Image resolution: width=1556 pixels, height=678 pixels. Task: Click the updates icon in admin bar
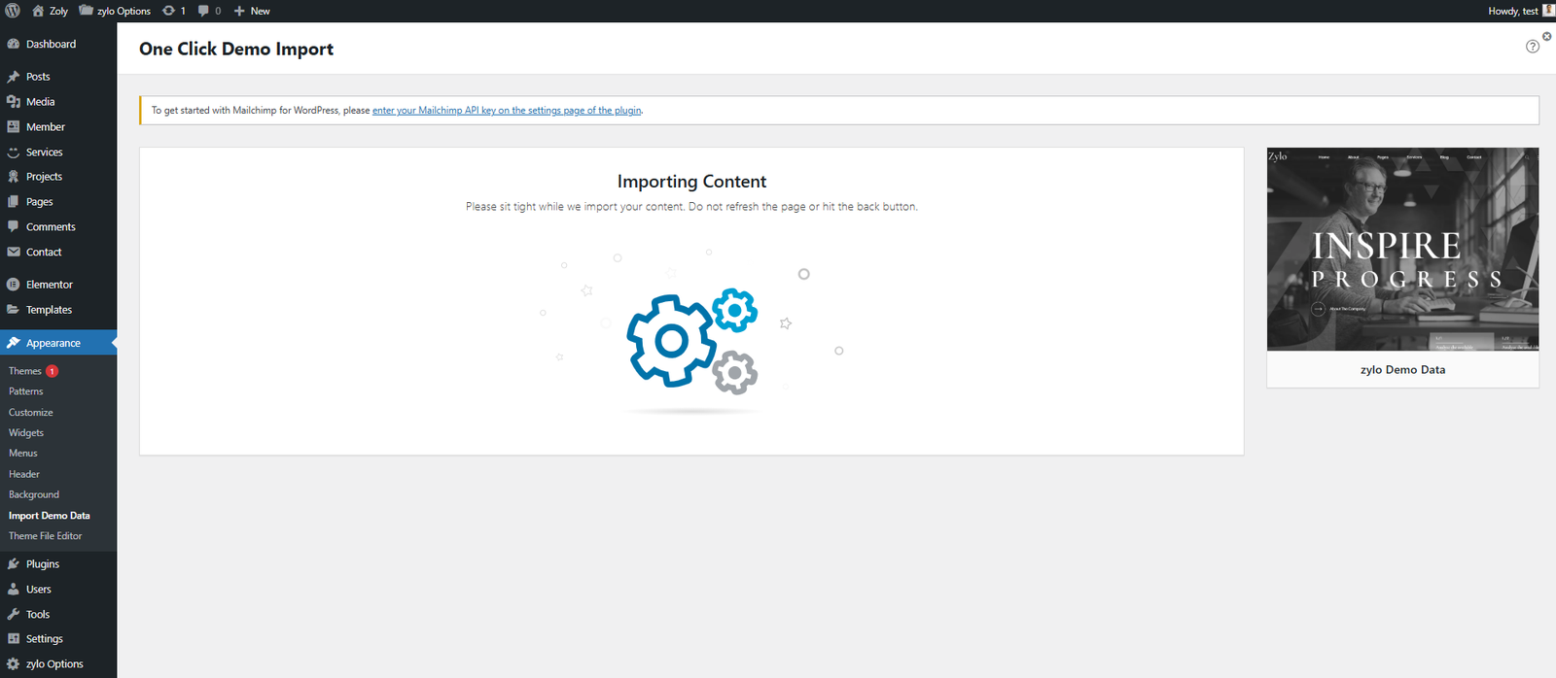pos(169,11)
